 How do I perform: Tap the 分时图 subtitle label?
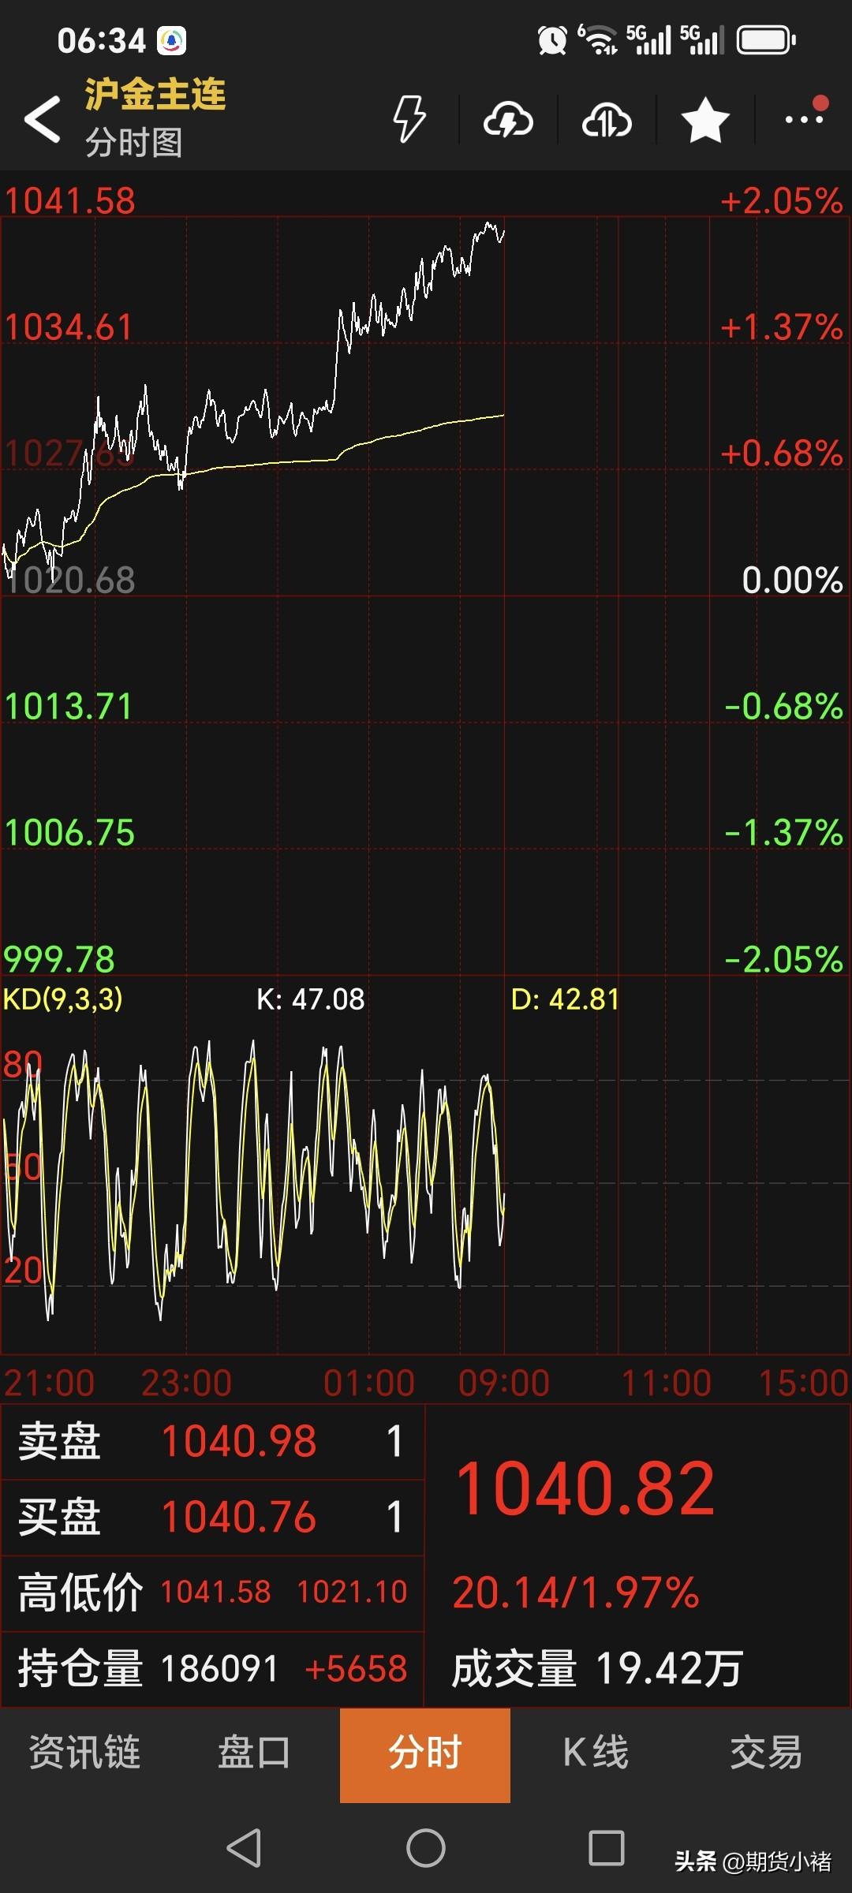(134, 143)
